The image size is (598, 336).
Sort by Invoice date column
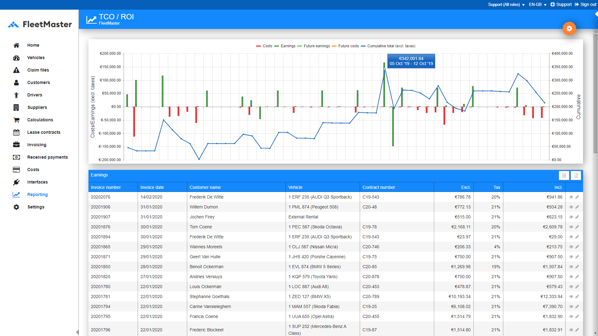click(x=162, y=187)
